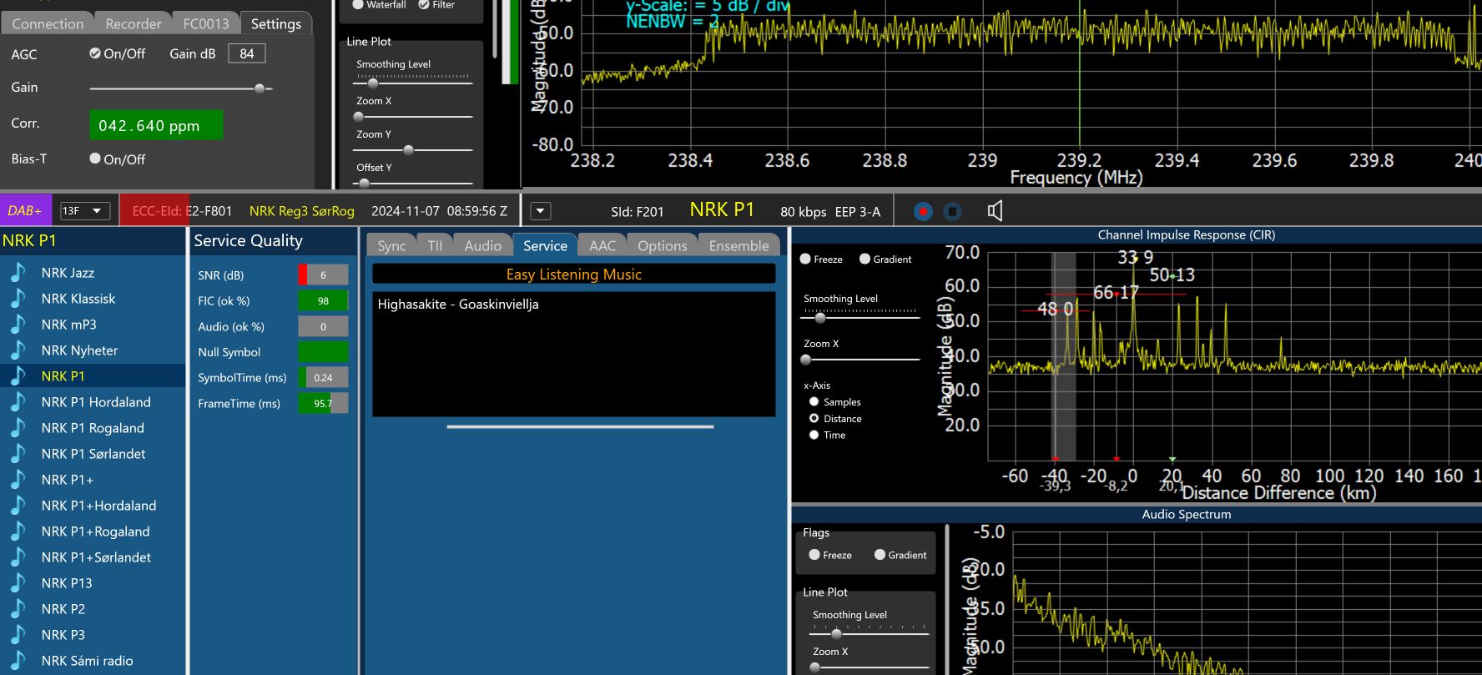Viewport: 1482px width, 675px height.
Task: Mute audio with the speaker icon
Action: pyautogui.click(x=995, y=212)
